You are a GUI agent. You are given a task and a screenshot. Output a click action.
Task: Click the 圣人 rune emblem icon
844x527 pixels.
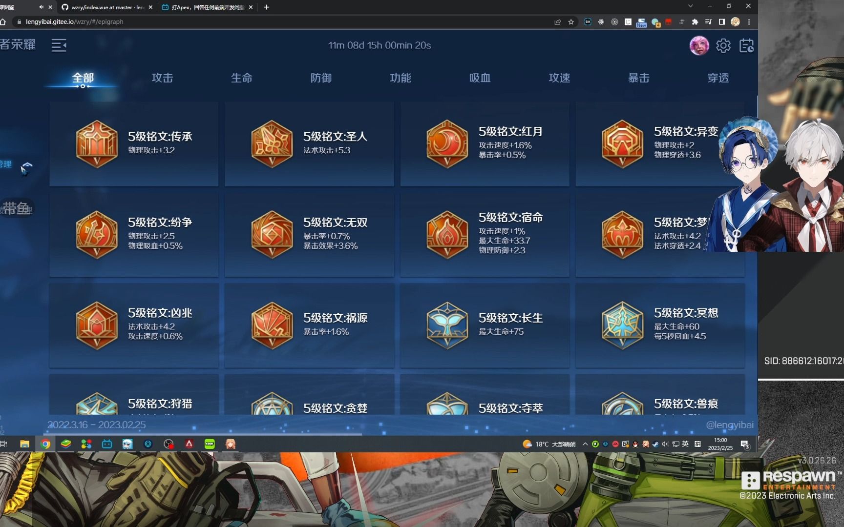pyautogui.click(x=272, y=144)
